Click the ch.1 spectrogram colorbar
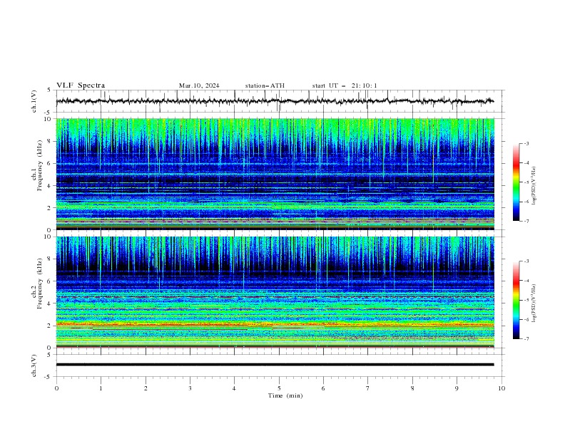565x436 pixels. (x=516, y=182)
